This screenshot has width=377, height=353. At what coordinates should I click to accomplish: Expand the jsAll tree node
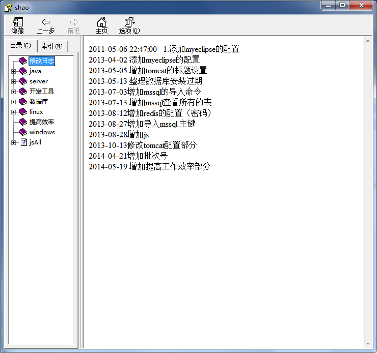[13, 142]
